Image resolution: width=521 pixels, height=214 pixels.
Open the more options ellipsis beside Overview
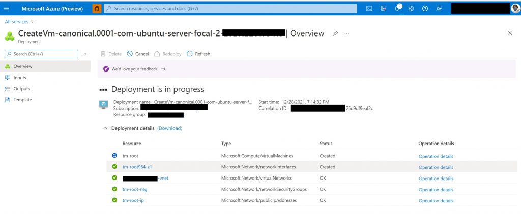coord(346,33)
